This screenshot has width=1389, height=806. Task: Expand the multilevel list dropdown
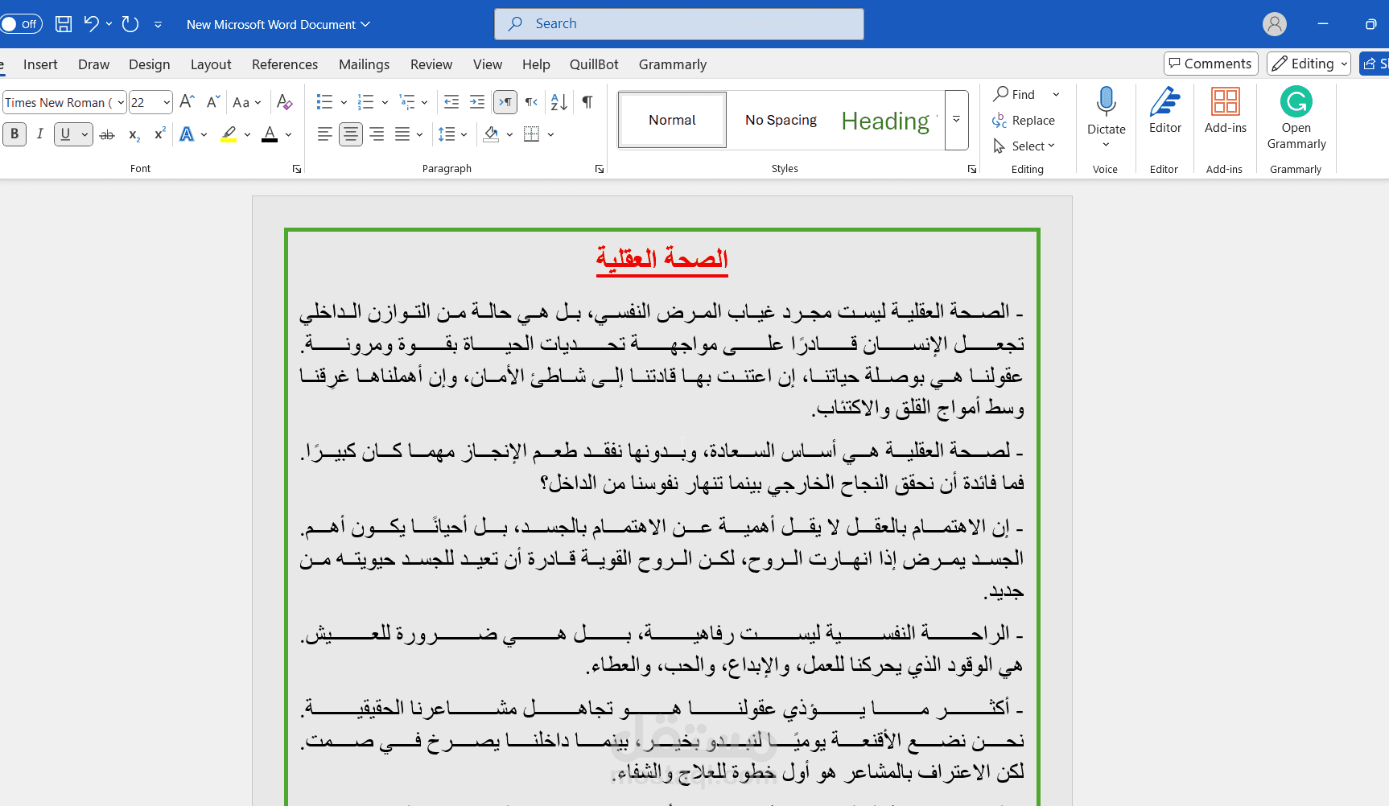pyautogui.click(x=424, y=102)
